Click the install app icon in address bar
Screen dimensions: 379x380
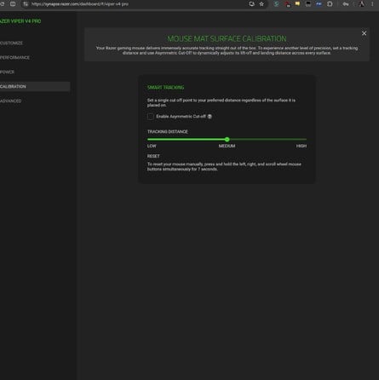click(251, 4)
